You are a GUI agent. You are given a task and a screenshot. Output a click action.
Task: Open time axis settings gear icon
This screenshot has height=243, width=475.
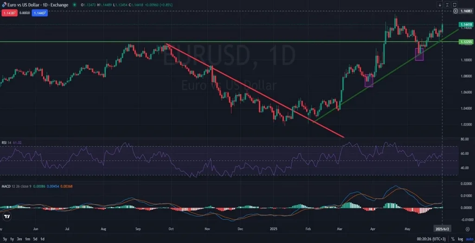click(x=468, y=230)
